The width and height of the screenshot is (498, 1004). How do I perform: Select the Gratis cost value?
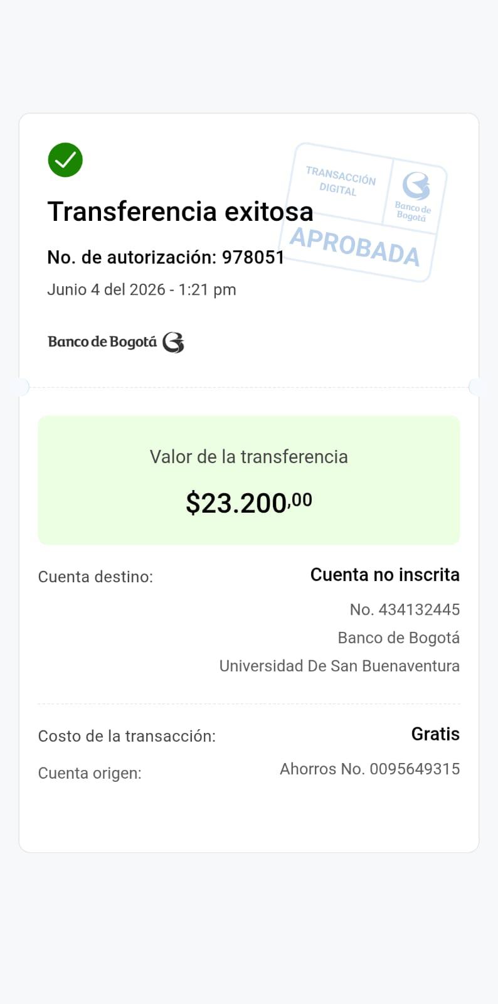(x=435, y=734)
